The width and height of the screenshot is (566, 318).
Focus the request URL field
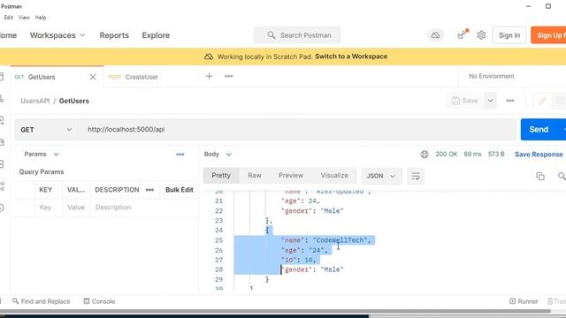coord(298,130)
